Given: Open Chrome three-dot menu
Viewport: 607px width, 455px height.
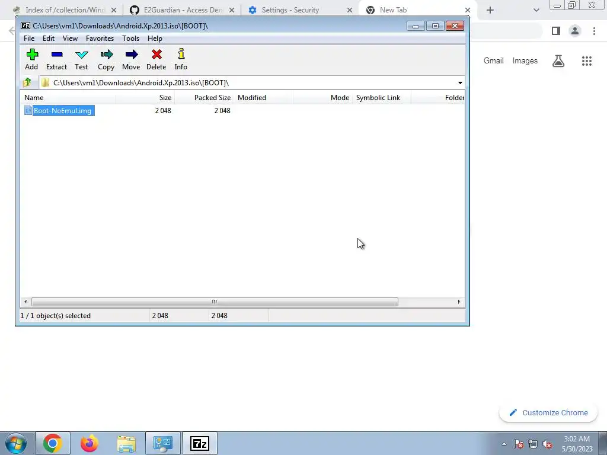Looking at the screenshot, I should pos(594,31).
